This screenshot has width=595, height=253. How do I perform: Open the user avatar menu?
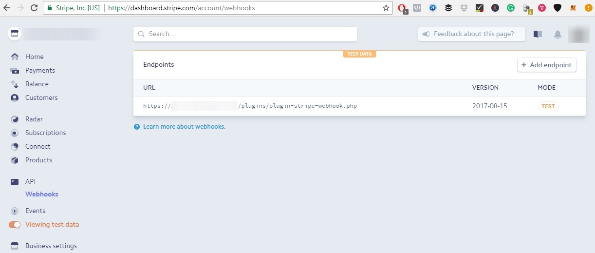[578, 34]
